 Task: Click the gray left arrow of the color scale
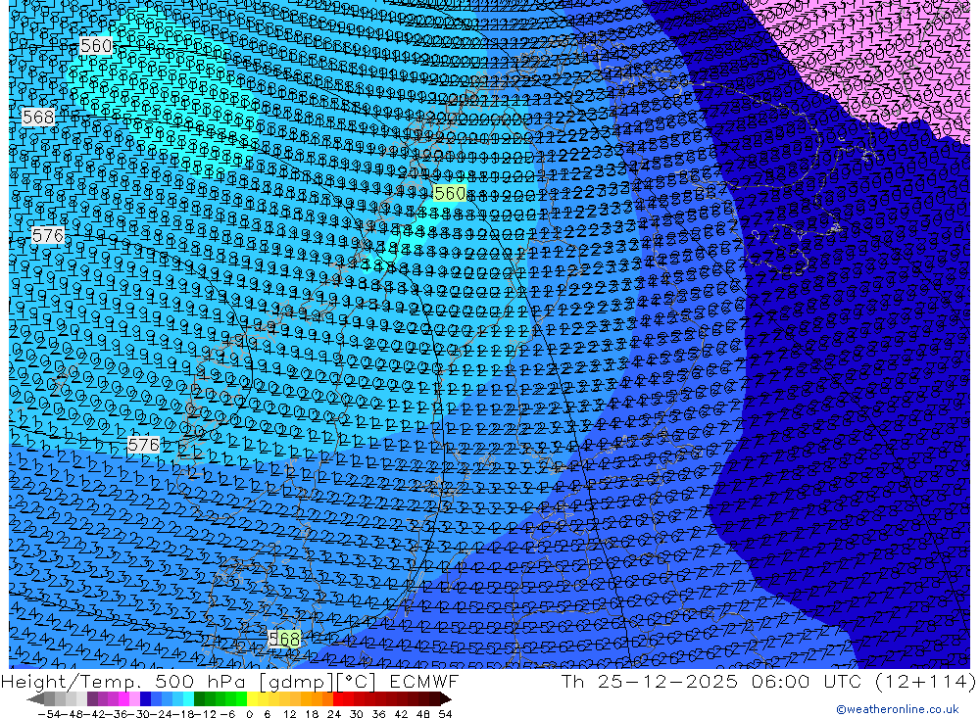coord(35,699)
